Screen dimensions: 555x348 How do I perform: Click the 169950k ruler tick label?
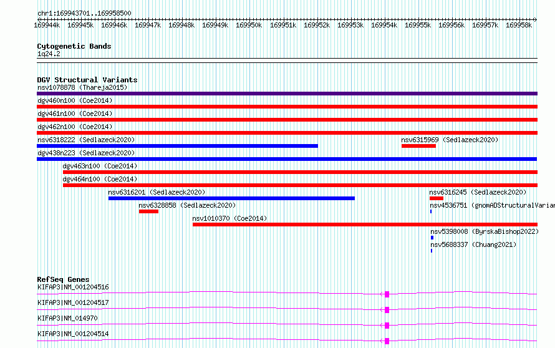pos(249,25)
